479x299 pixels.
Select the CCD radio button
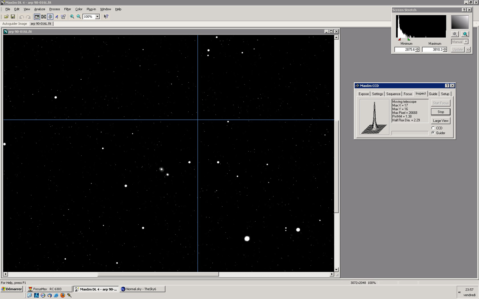433,128
